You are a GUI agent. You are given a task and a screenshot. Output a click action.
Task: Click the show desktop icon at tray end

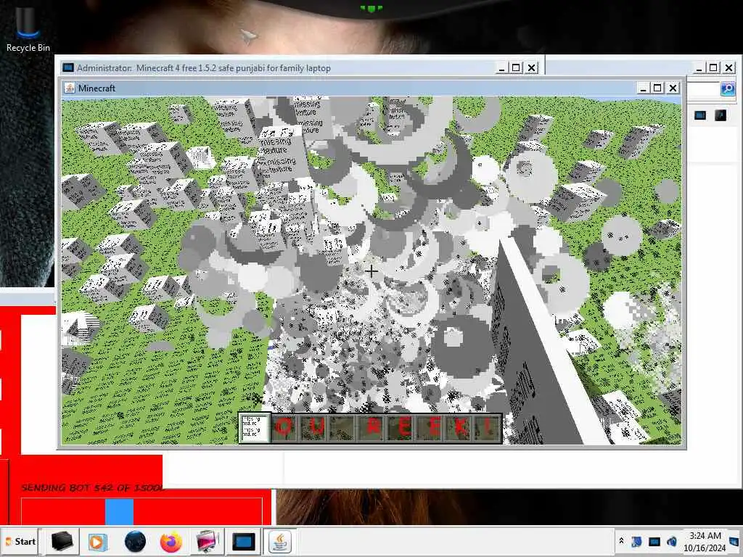pos(734,541)
